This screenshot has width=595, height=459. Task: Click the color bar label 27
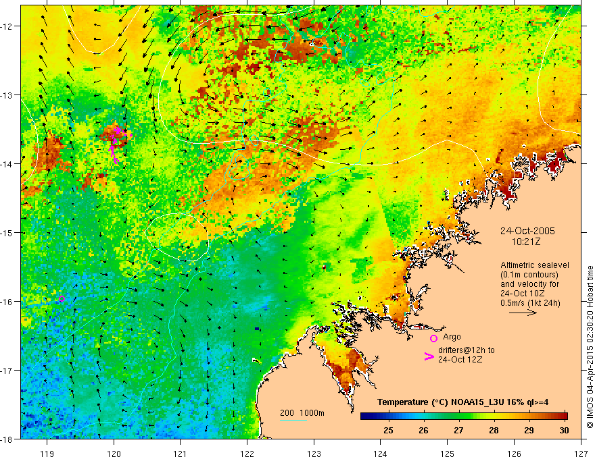[458, 430]
